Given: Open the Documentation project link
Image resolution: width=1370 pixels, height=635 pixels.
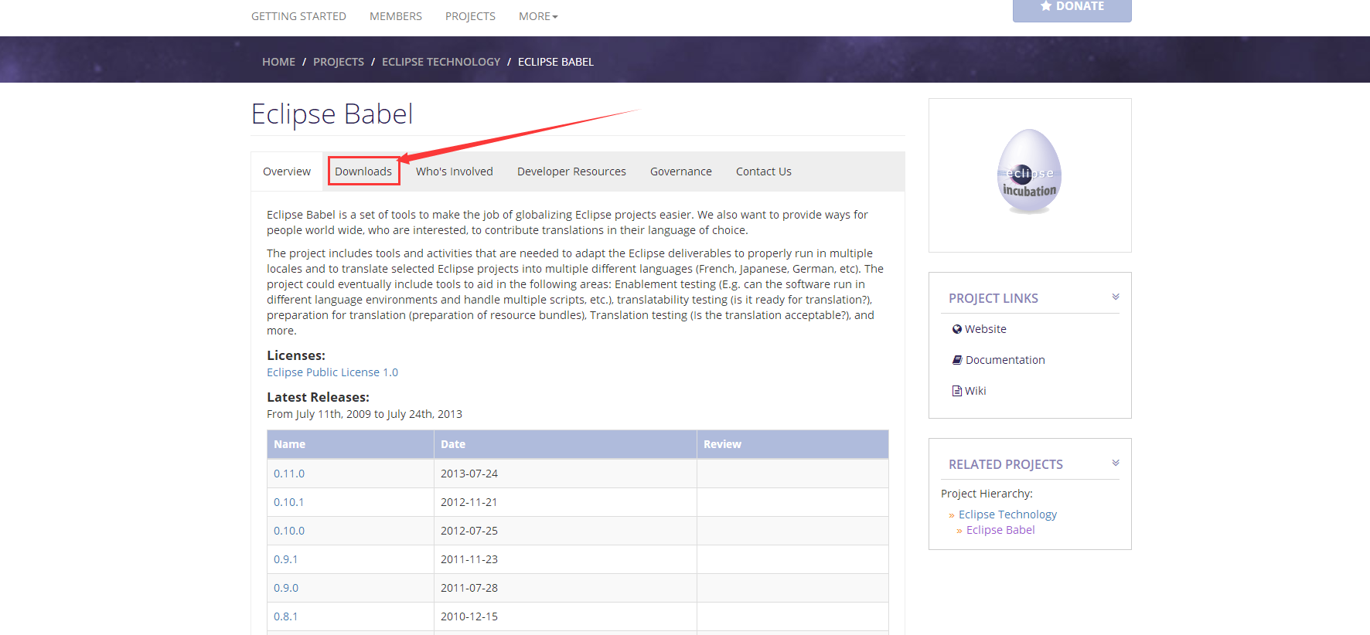Looking at the screenshot, I should tap(1005, 360).
